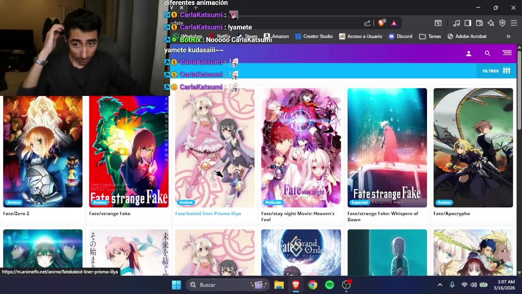
Task: Open the AnimeFLV site hamburger menu
Action: (507, 53)
